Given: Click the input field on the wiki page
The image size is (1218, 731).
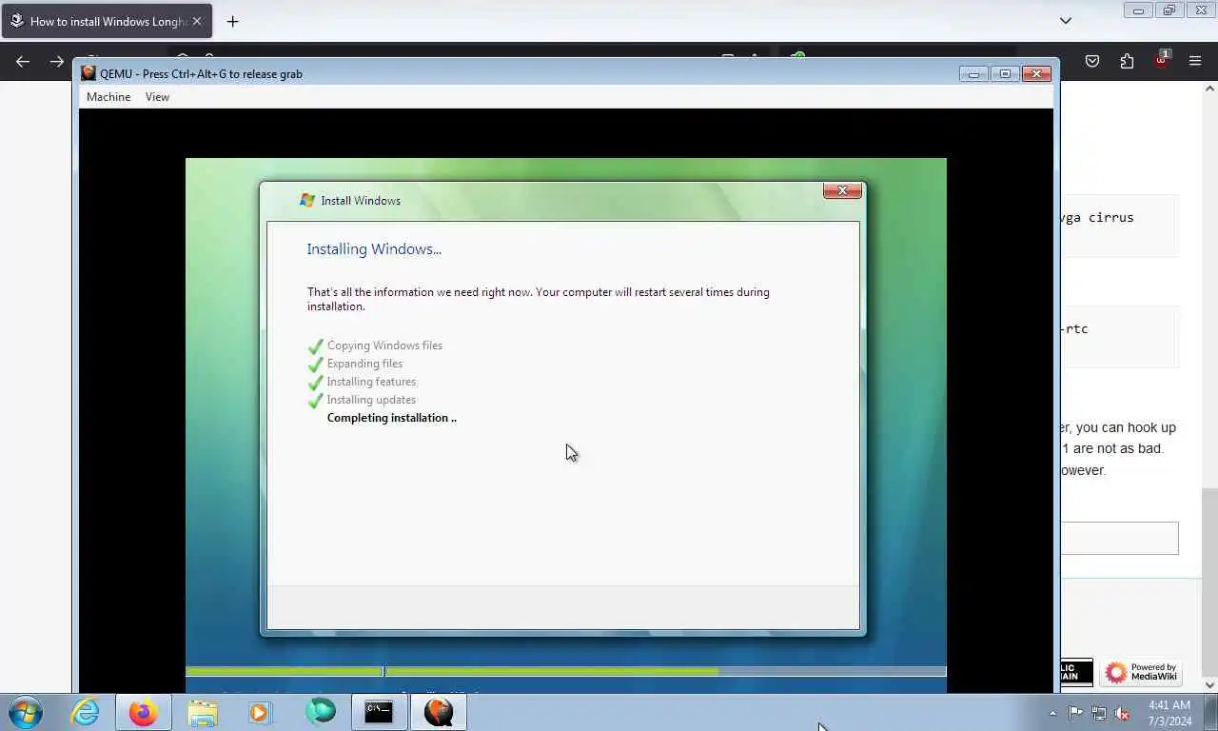Looking at the screenshot, I should point(1120,539).
